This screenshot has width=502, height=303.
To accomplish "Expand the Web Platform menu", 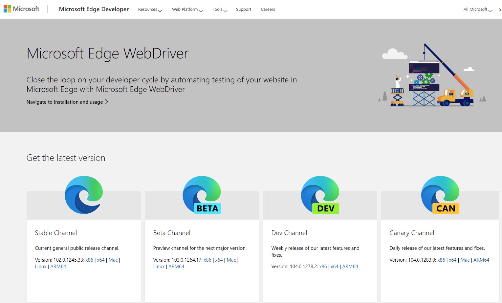I will coord(187,10).
